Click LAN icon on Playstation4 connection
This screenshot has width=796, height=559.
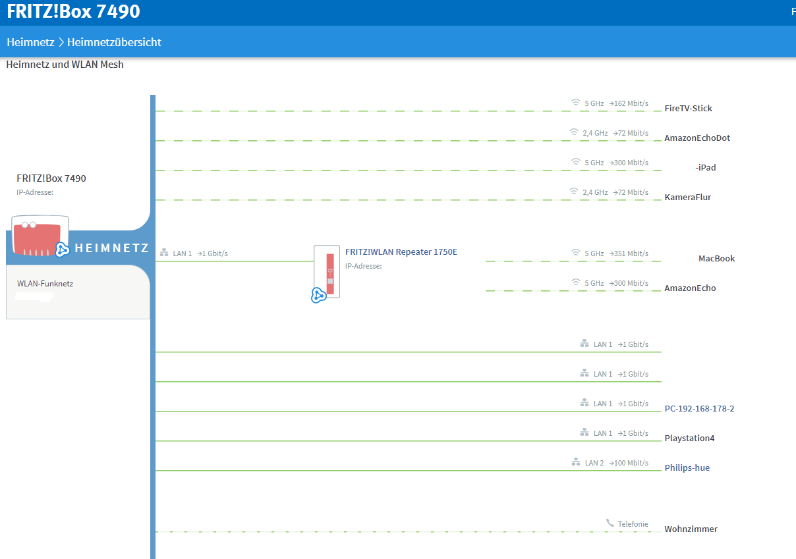[x=584, y=433]
